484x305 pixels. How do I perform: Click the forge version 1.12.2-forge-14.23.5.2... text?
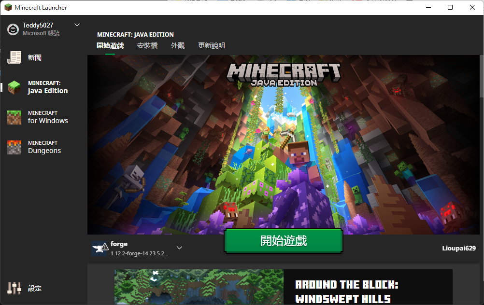[x=140, y=253]
